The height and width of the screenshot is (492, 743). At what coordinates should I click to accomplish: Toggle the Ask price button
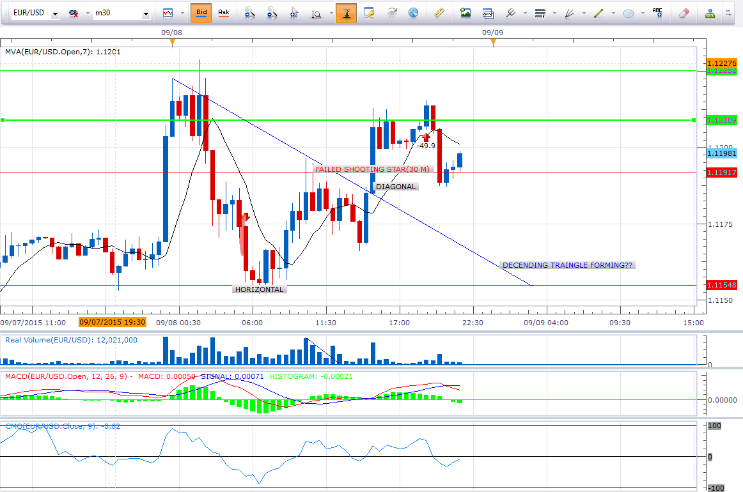pyautogui.click(x=223, y=12)
